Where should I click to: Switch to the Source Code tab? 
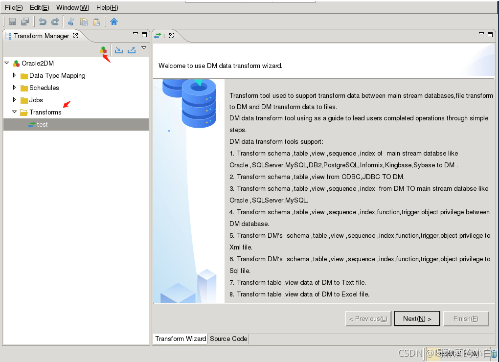click(x=228, y=339)
